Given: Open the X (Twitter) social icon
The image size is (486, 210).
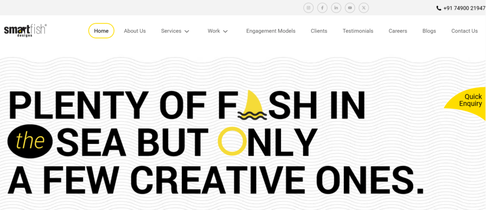Looking at the screenshot, I should tap(364, 8).
